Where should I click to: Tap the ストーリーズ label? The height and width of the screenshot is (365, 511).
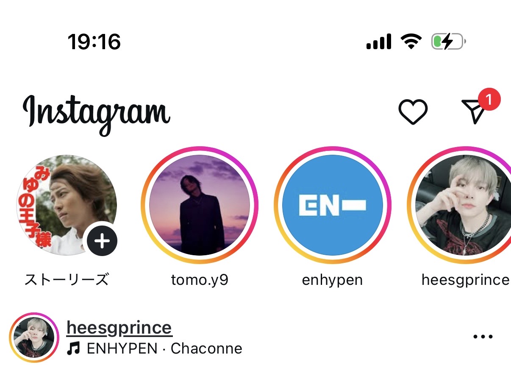click(x=67, y=280)
